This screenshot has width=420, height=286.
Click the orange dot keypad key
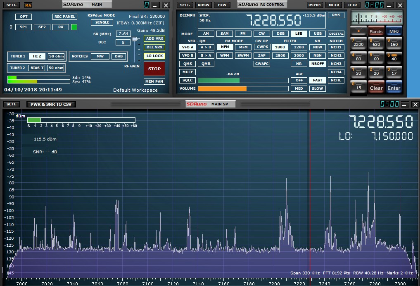(358, 31)
